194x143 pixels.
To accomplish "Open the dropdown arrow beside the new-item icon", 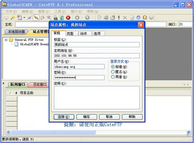I will point(24,17).
